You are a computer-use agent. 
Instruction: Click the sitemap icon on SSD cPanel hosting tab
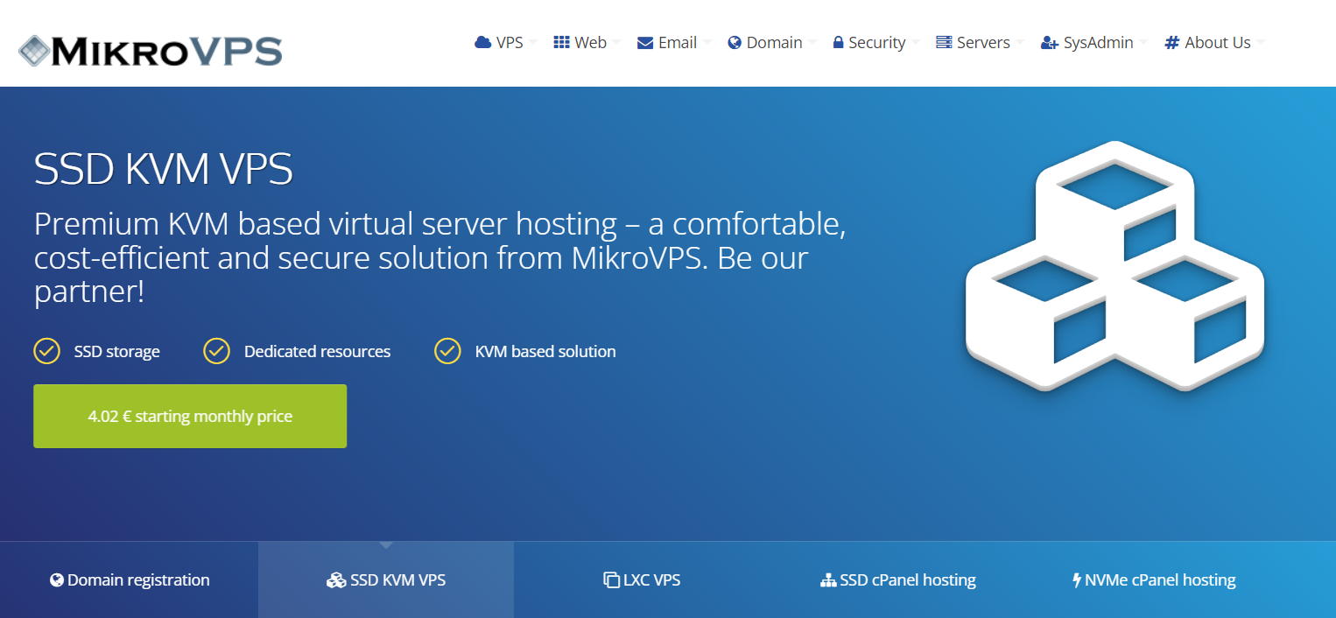(828, 579)
